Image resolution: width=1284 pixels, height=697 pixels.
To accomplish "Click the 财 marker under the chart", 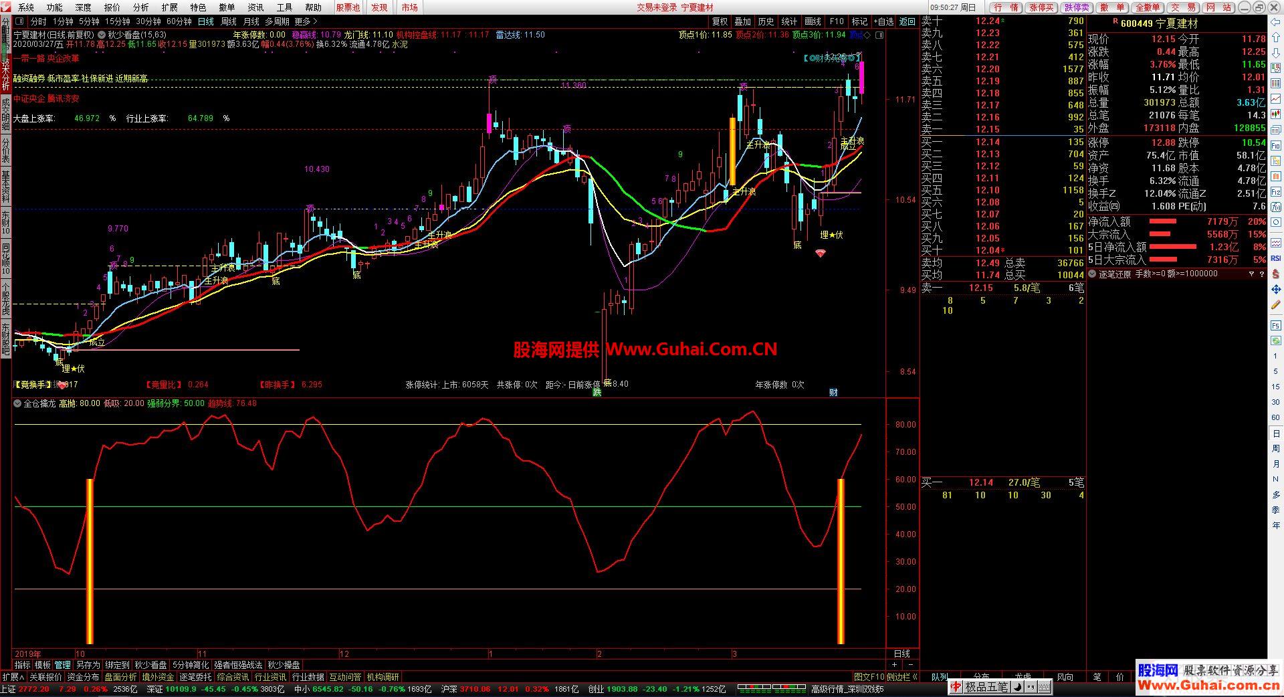I will click(x=833, y=393).
